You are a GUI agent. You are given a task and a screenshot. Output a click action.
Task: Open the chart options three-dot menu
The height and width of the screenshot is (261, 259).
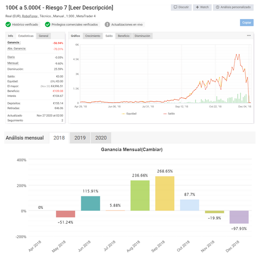pyautogui.click(x=249, y=35)
